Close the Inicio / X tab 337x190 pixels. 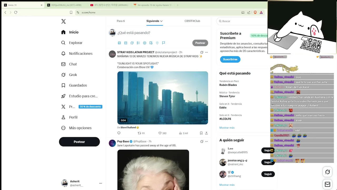click(x=41, y=5)
